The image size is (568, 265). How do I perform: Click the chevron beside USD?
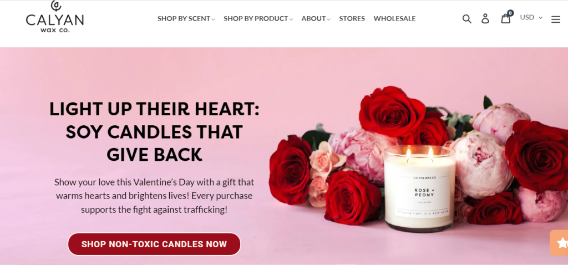[x=540, y=17]
